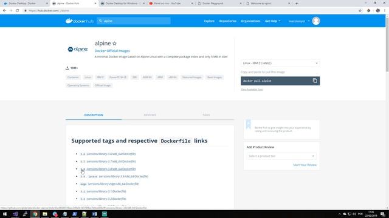Close the alpine - Docker Hub tab
389x218 pixels.
[x=95, y=4]
